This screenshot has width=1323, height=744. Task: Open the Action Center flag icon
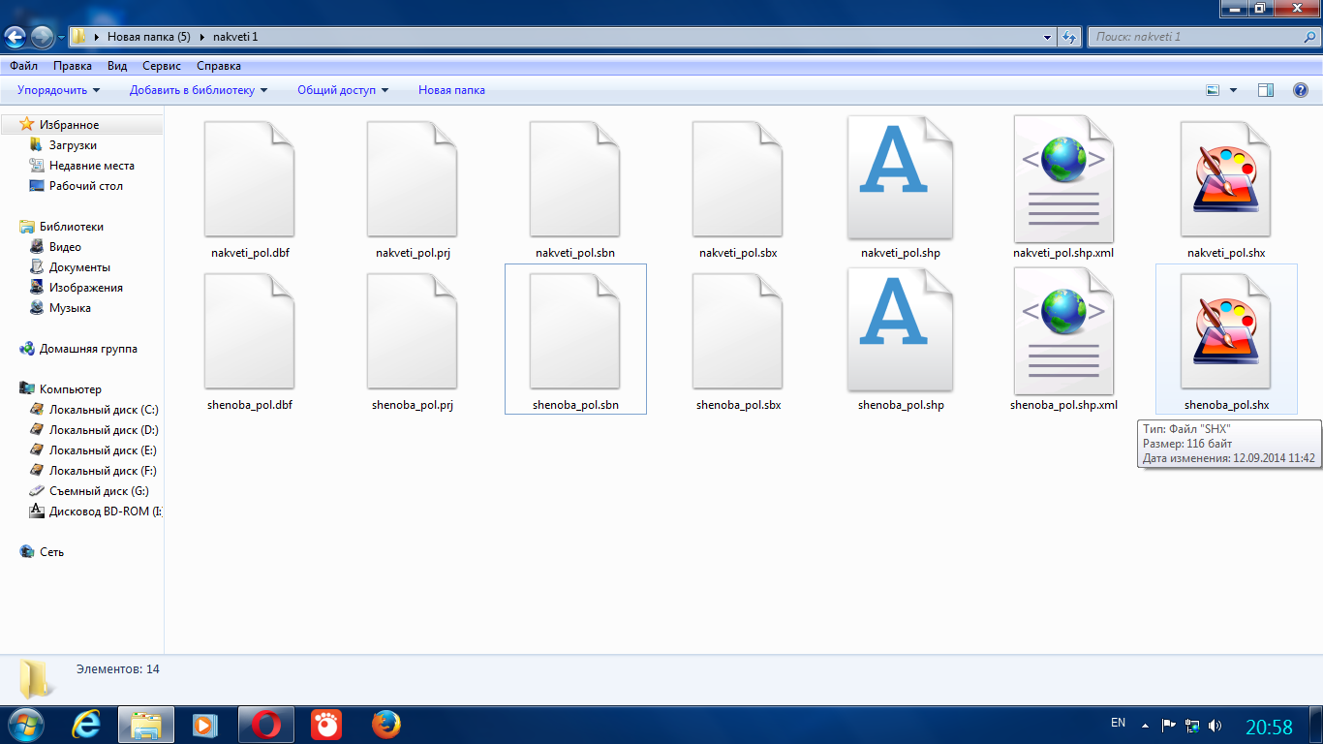[x=1169, y=725]
